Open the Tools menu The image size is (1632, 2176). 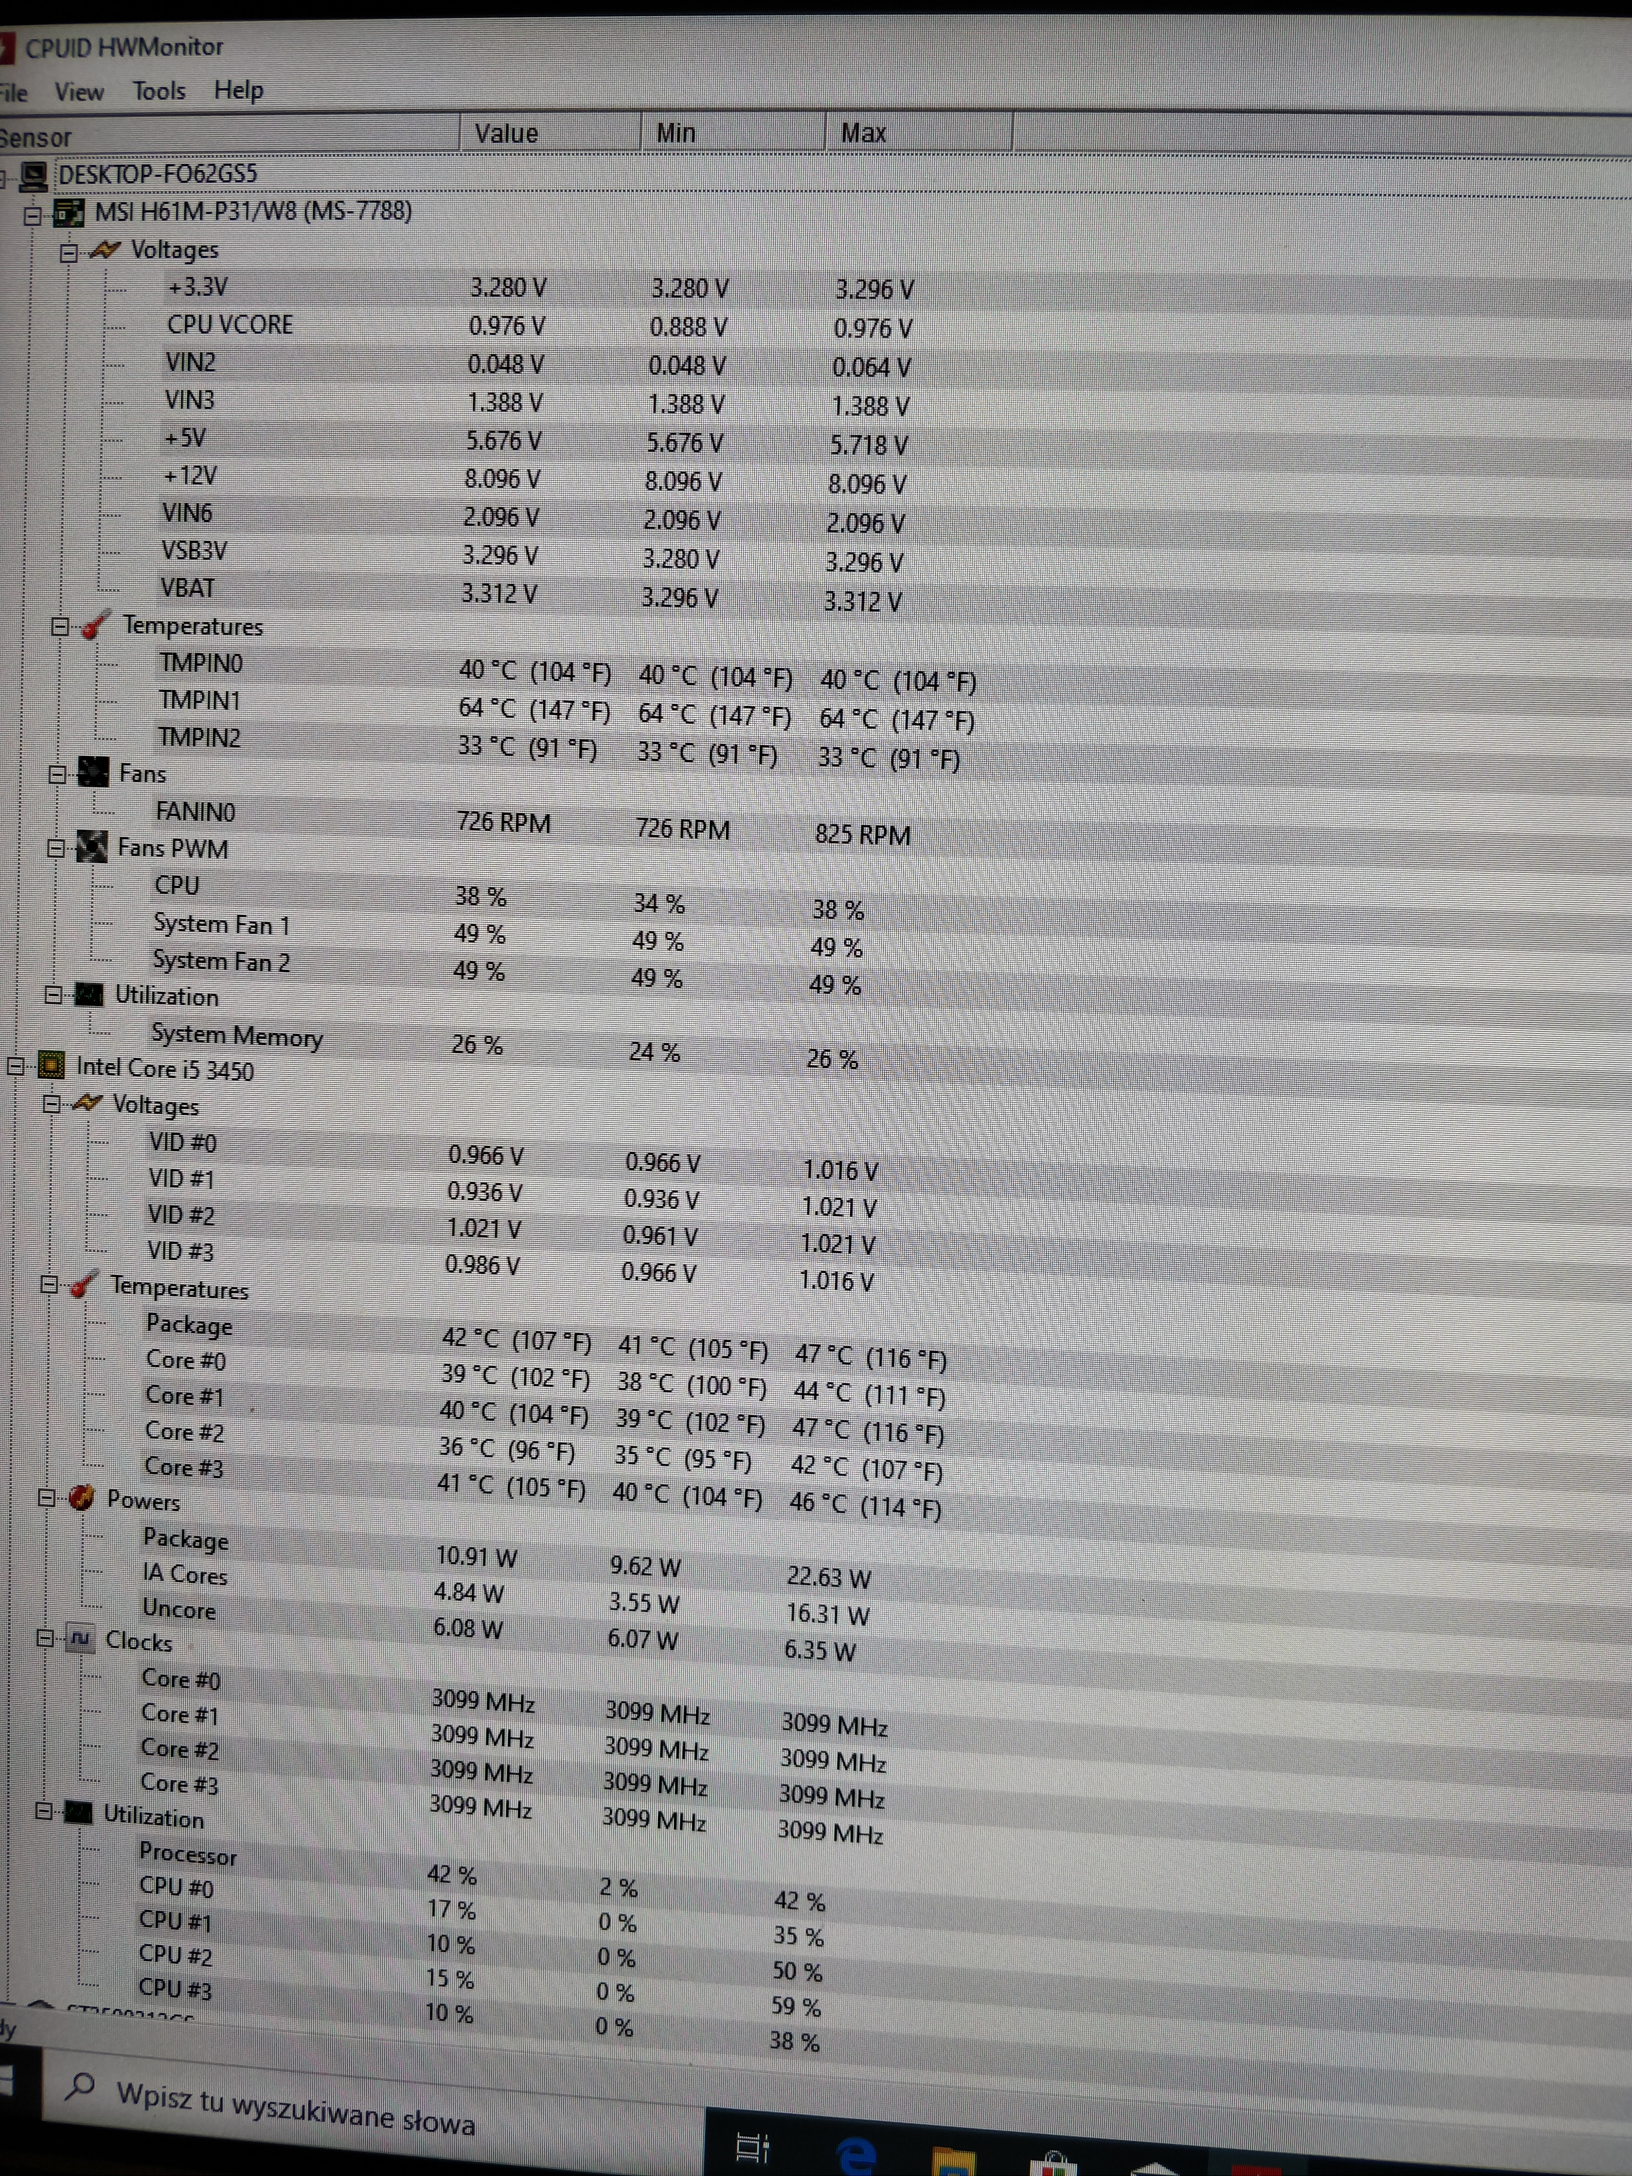pyautogui.click(x=158, y=92)
